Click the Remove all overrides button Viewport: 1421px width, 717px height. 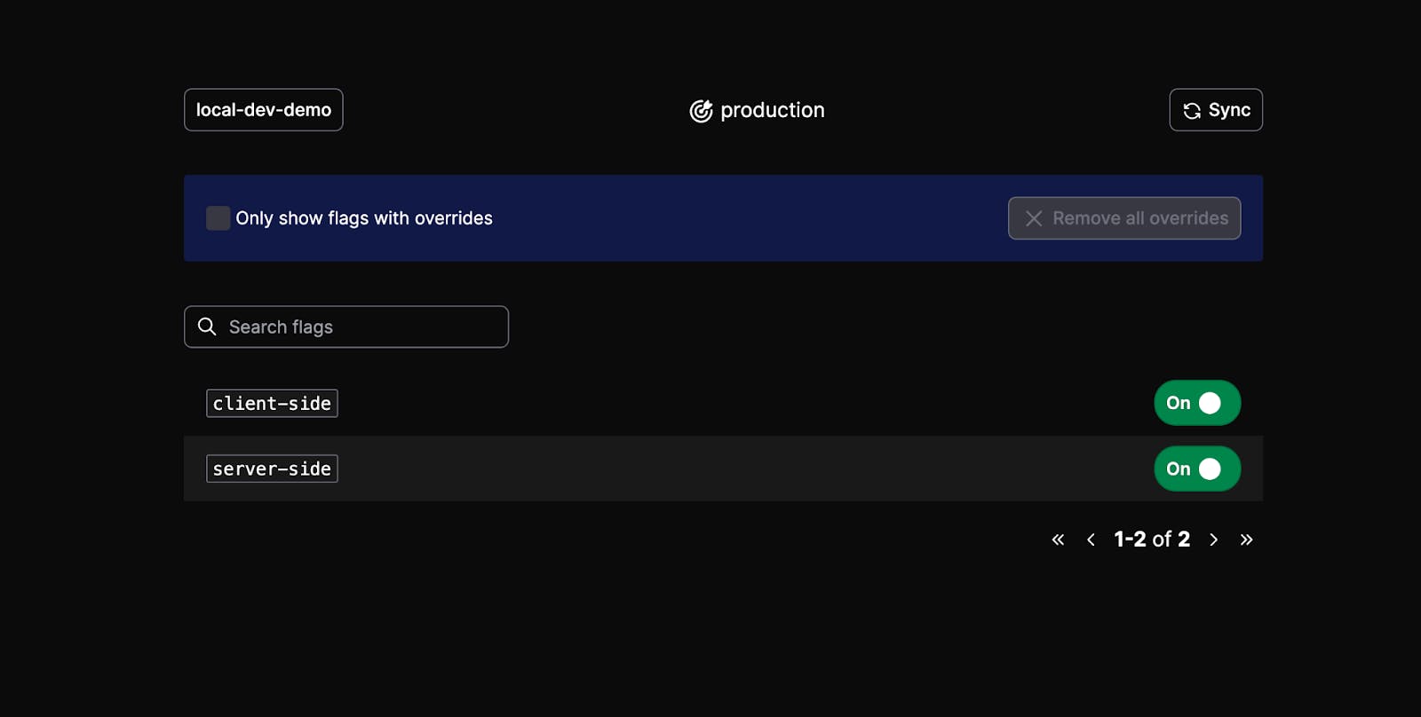(1123, 218)
